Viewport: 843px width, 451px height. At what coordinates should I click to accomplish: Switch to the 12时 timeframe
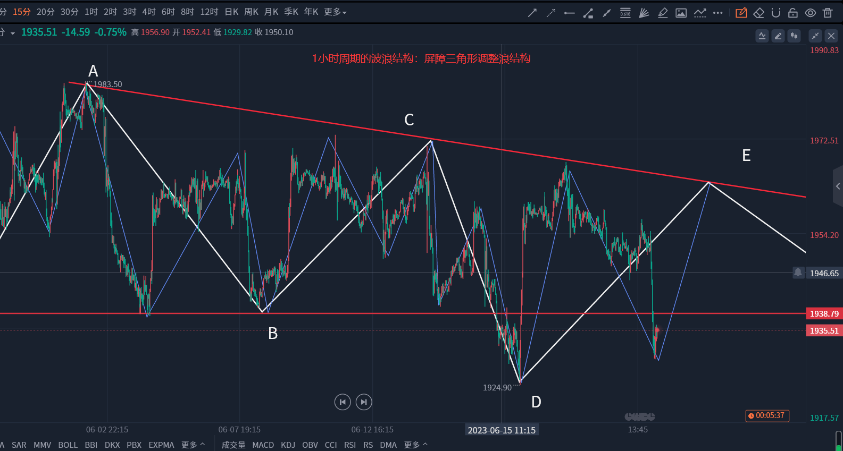point(209,12)
